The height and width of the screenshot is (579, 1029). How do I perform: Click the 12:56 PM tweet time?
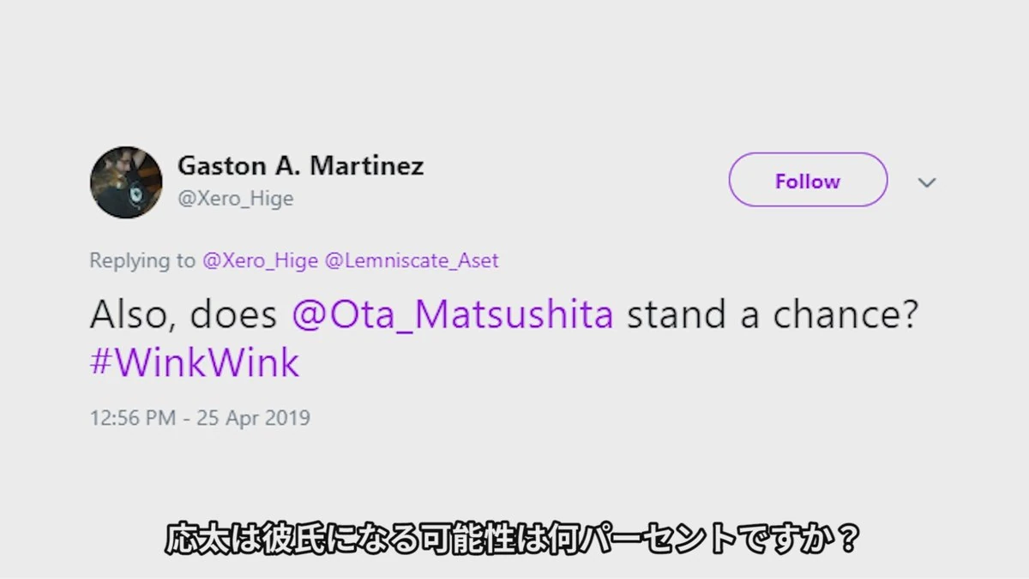pos(133,418)
